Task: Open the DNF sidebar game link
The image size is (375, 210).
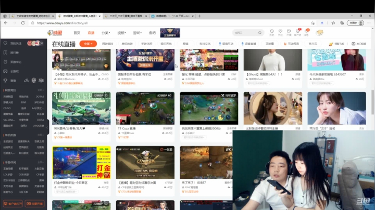Action: pos(23,102)
